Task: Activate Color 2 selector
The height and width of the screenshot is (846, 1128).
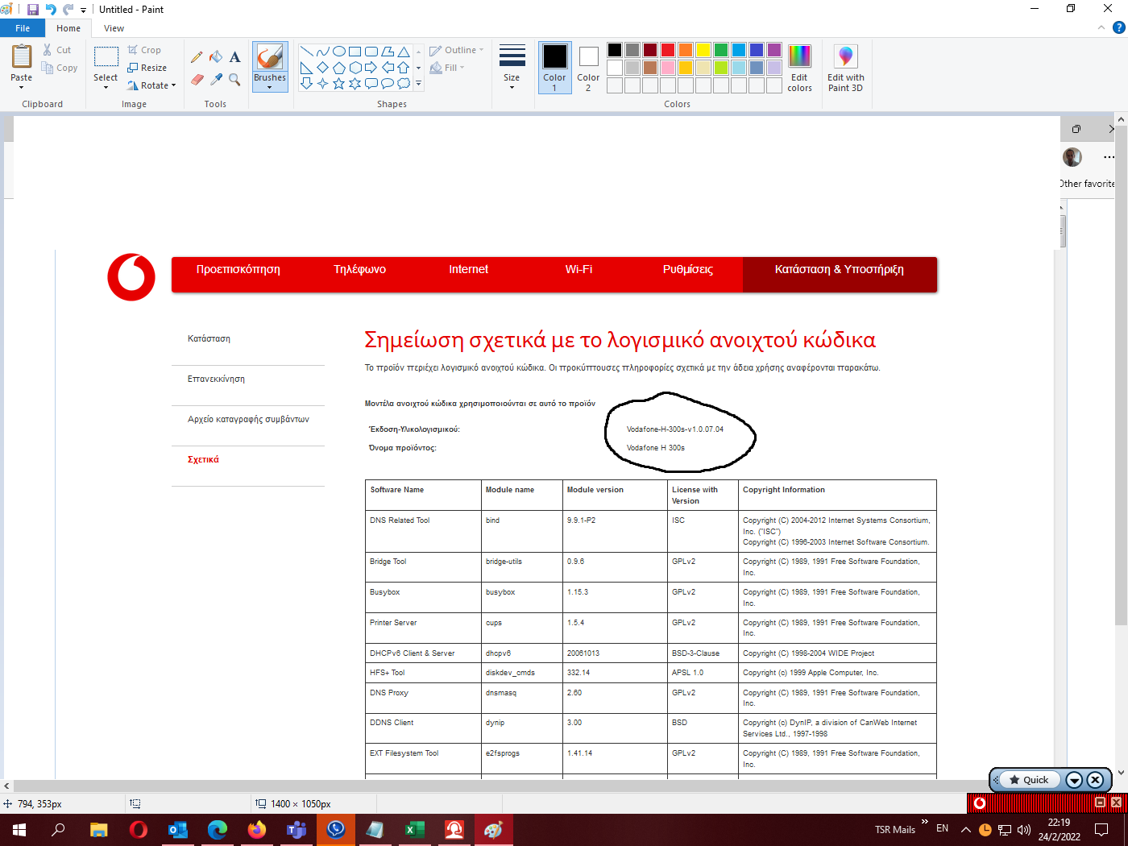Action: tap(588, 68)
